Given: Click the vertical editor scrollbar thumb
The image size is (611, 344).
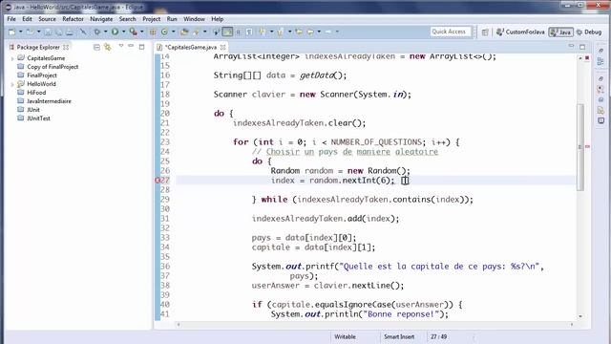Looking at the screenshot, I should pos(580,147).
